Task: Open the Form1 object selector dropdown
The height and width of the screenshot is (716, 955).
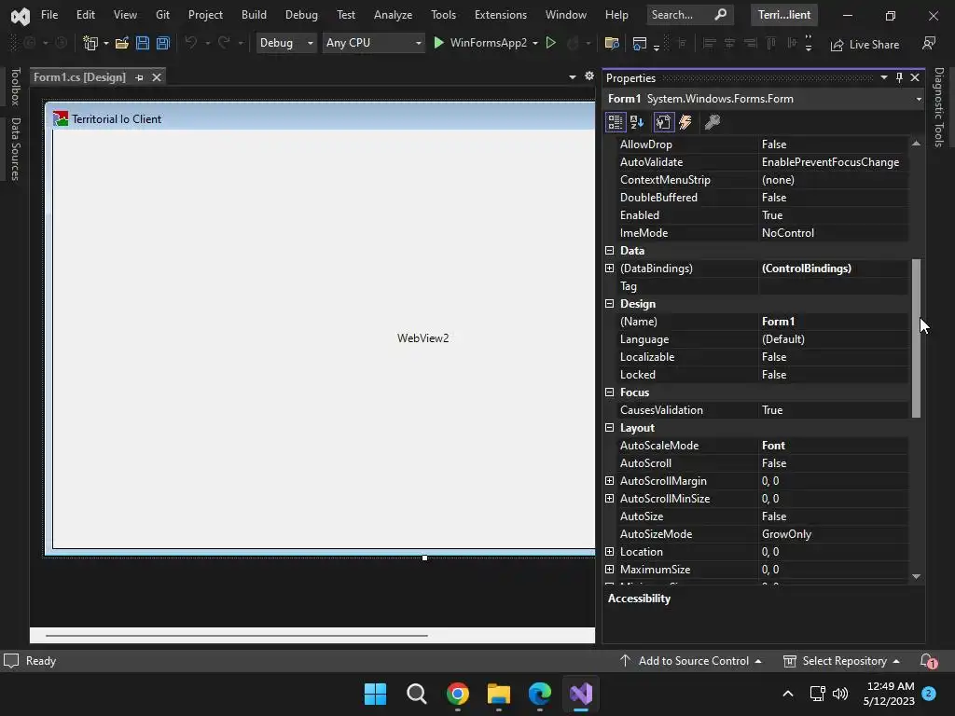Action: point(919,99)
